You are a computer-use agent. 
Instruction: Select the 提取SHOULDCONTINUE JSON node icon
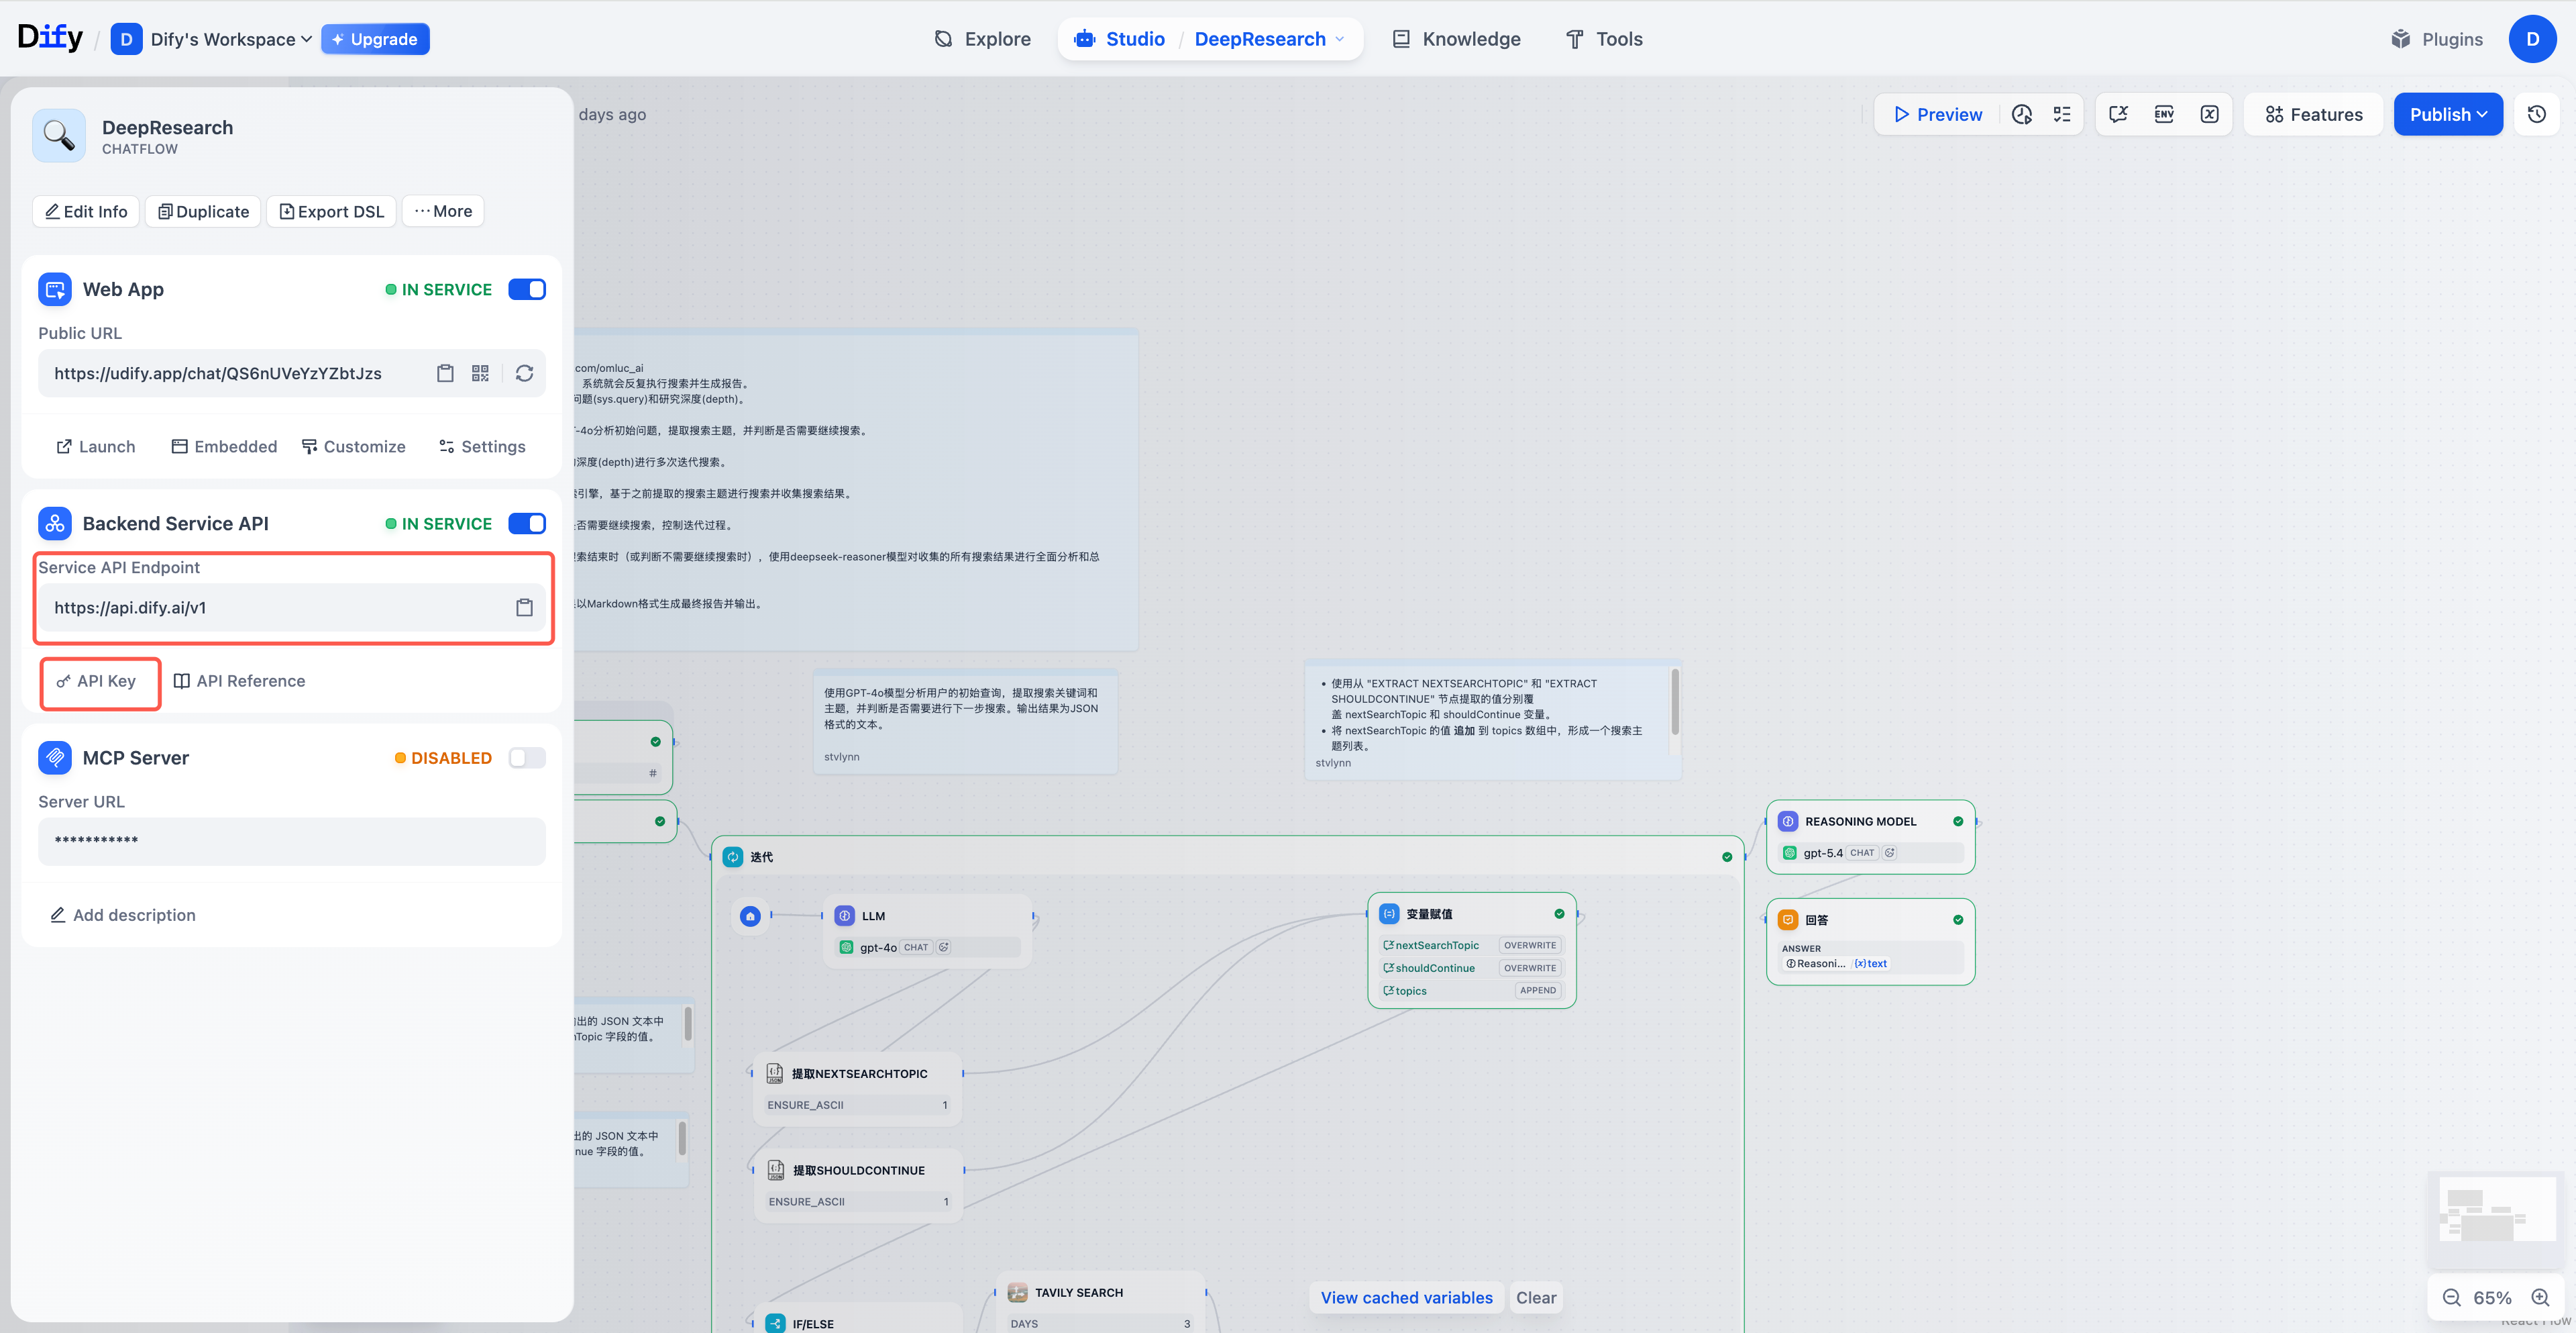point(776,1170)
